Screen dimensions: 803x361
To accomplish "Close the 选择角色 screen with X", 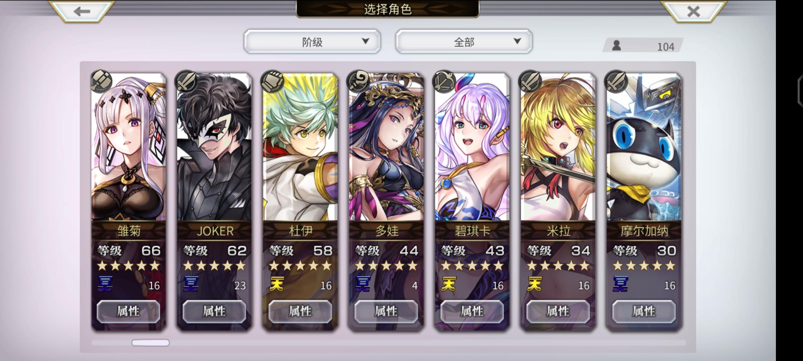I will [694, 11].
